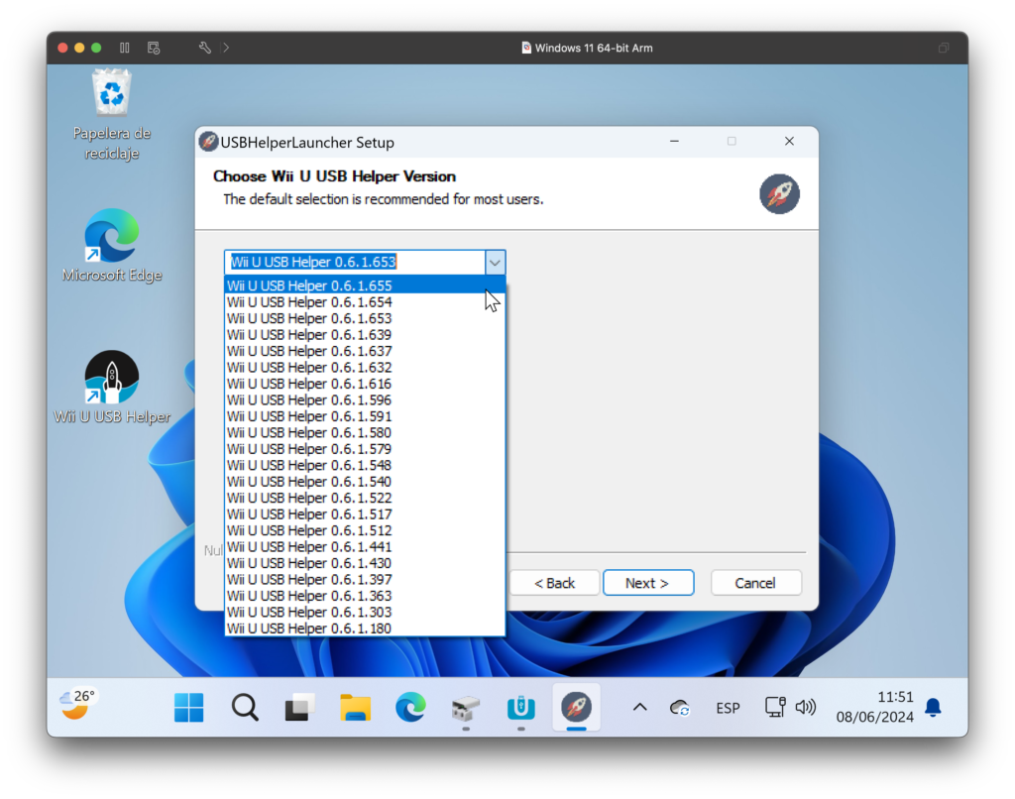Choose Wii U USB Helper 0.6.1.180
1015x799 pixels.
tap(365, 628)
